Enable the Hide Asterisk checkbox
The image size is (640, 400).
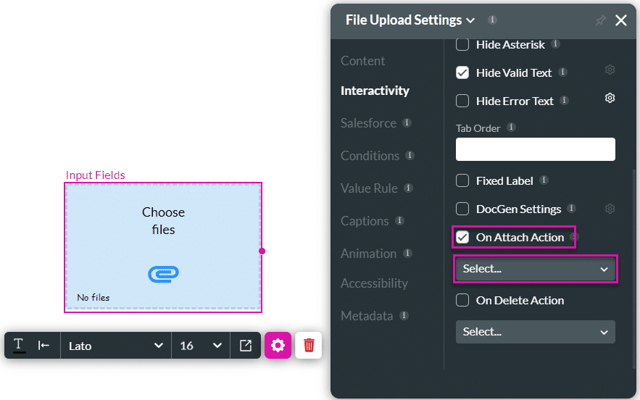click(462, 44)
